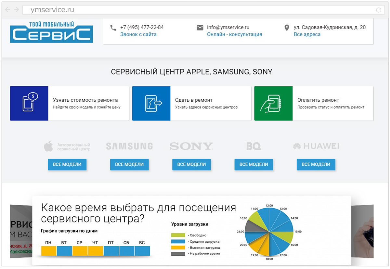
Task: Click the СБ day load bar
Action: pos(127,250)
